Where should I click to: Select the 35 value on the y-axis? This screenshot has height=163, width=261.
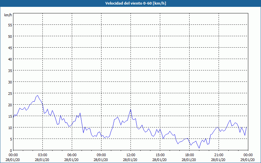[10, 70]
